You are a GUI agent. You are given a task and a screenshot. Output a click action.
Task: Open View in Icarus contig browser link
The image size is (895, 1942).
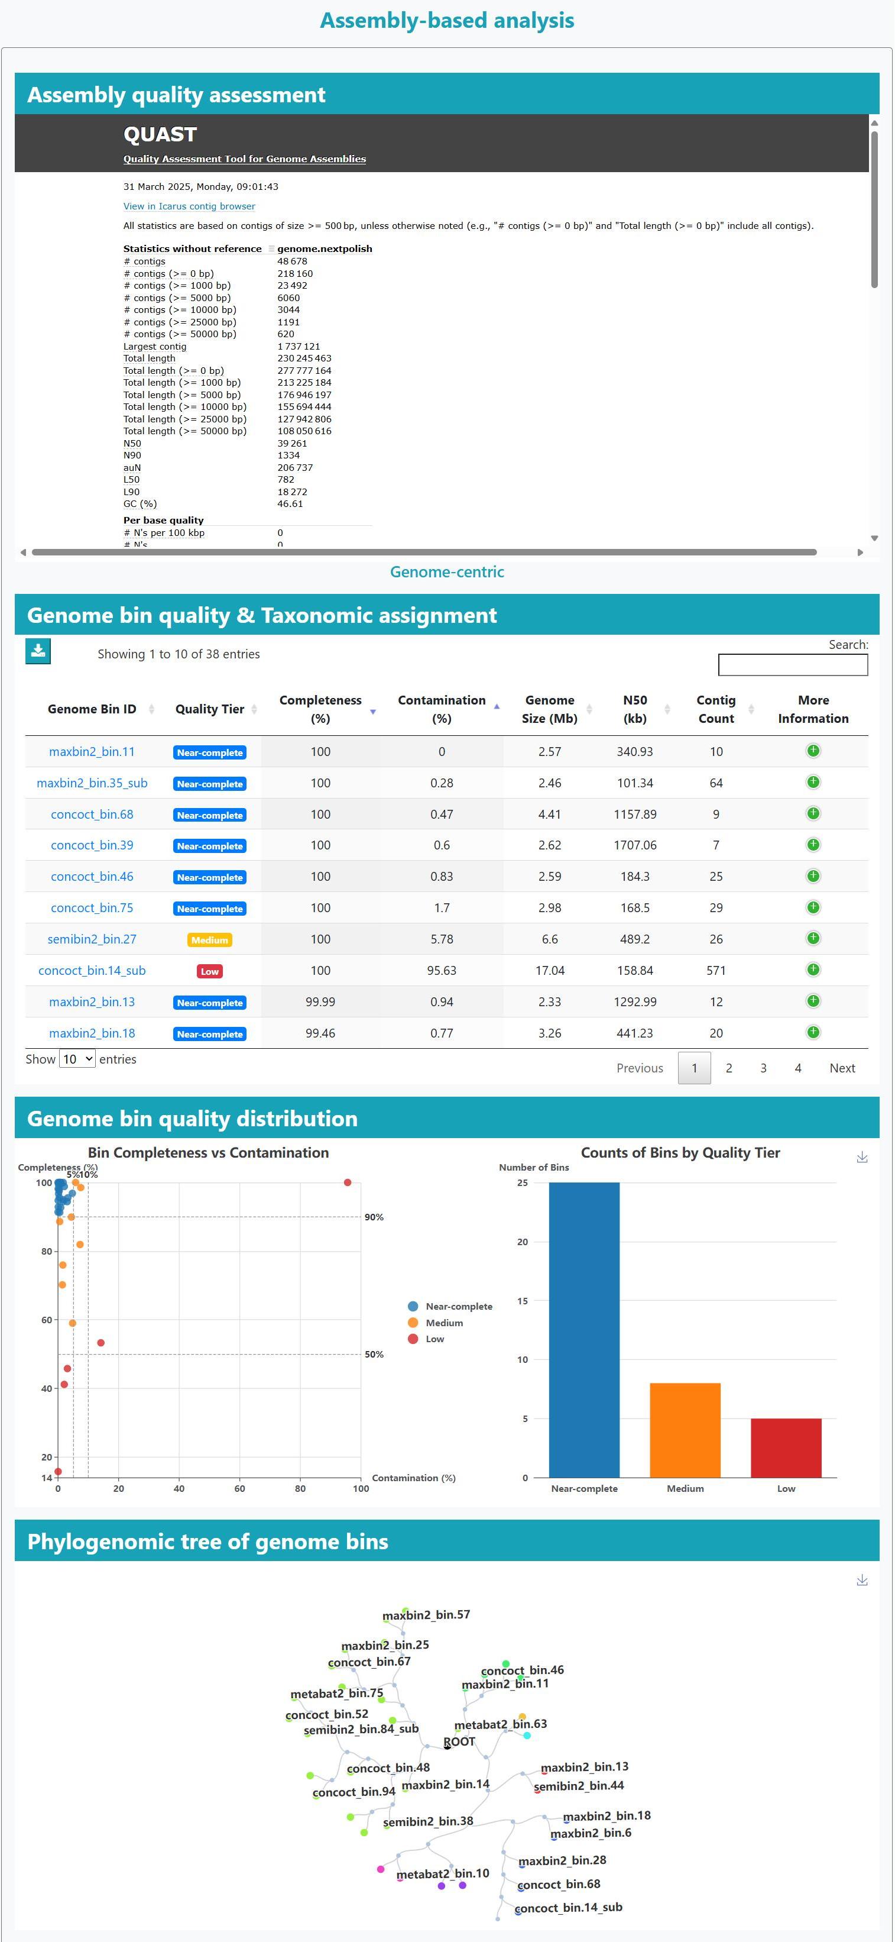coord(189,206)
